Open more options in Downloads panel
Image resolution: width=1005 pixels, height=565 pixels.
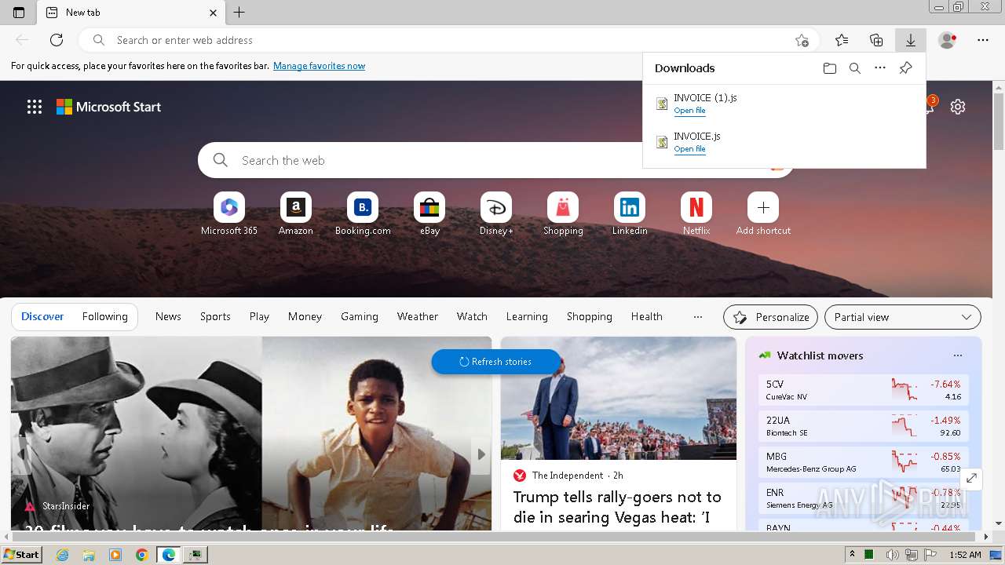click(x=880, y=68)
